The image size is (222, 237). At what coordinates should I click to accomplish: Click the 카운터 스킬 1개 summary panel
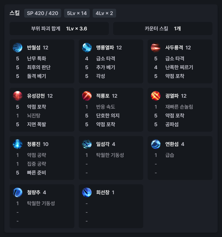(x=163, y=29)
